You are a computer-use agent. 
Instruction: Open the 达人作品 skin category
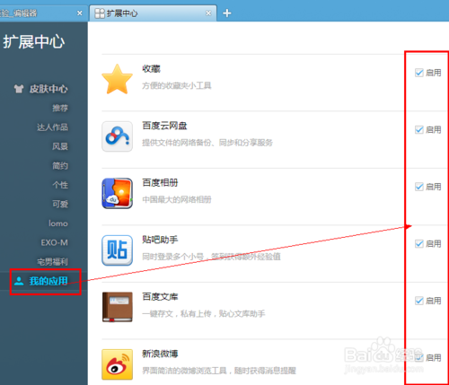52,127
